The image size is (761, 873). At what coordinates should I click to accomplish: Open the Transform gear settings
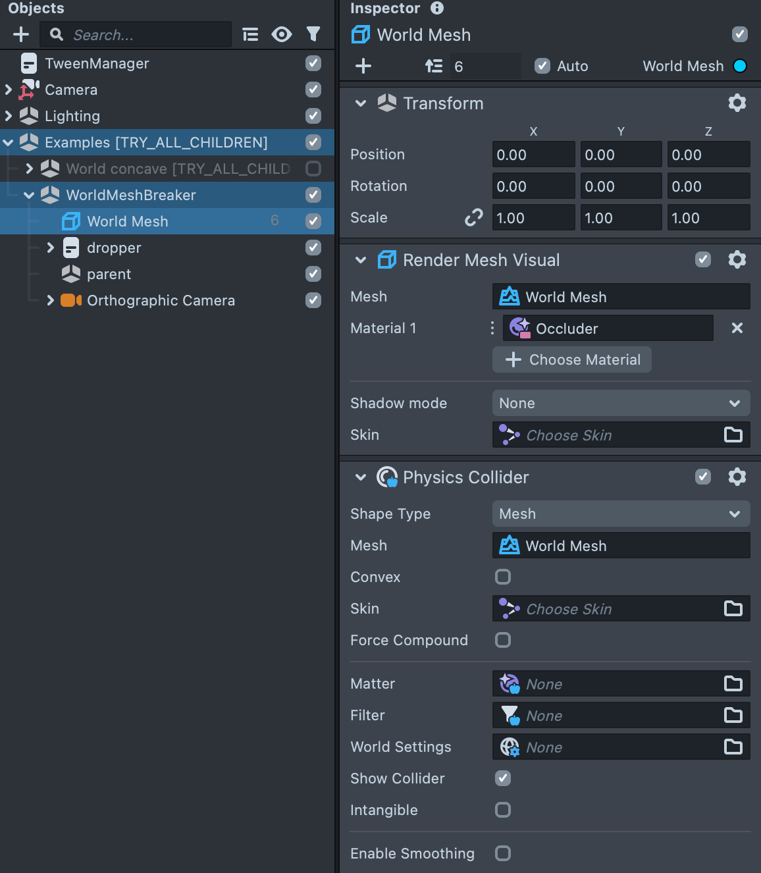(737, 103)
